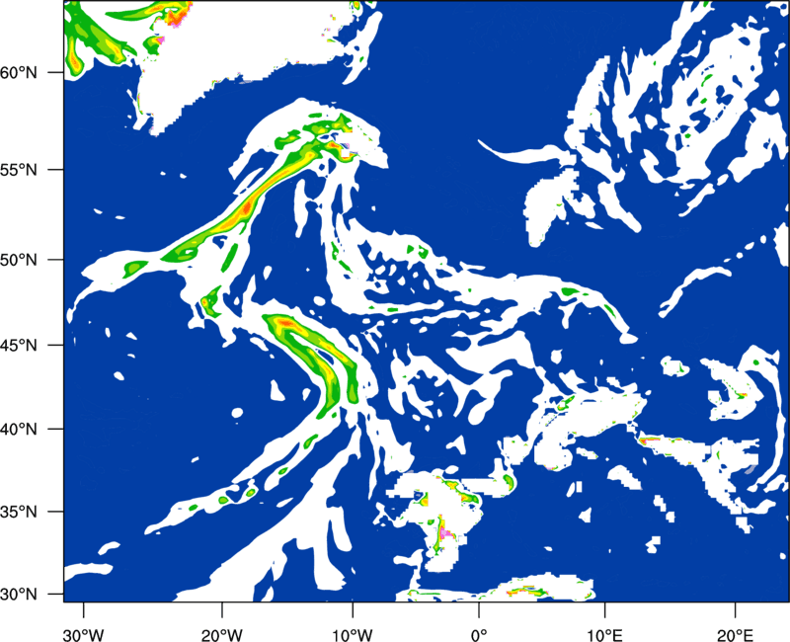The image size is (790, 642).
Task: Click the 50°N latitude label
Action: point(19,260)
